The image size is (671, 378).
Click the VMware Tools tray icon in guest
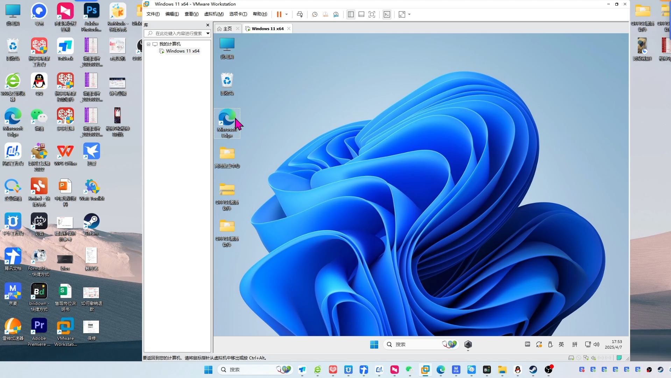tap(528, 344)
